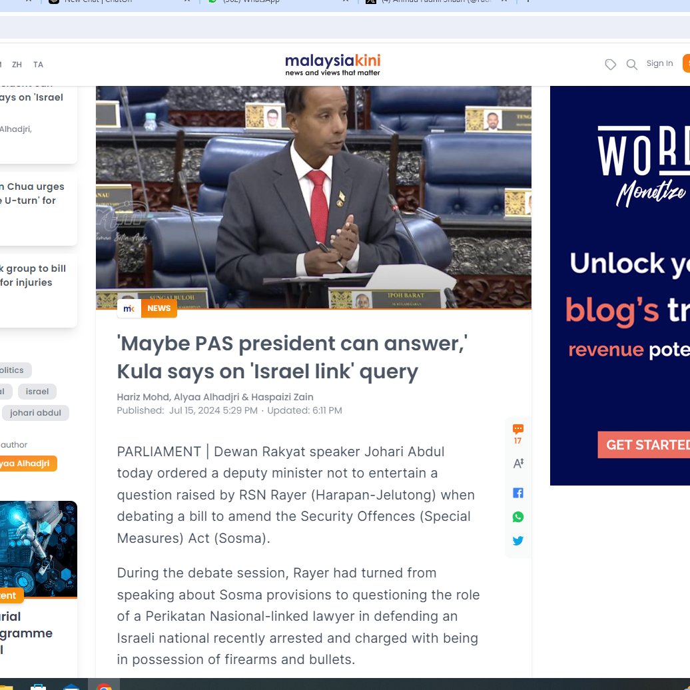The image size is (690, 690).
Task: Go to the malaysiakini home logo
Action: click(x=333, y=65)
